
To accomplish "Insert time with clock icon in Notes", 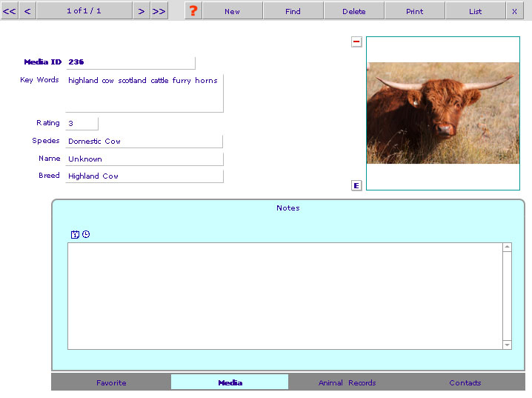I will pyautogui.click(x=86, y=234).
